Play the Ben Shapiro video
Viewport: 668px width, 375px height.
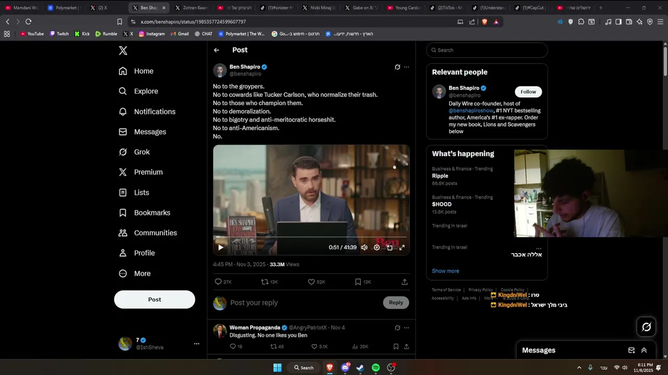tap(220, 247)
